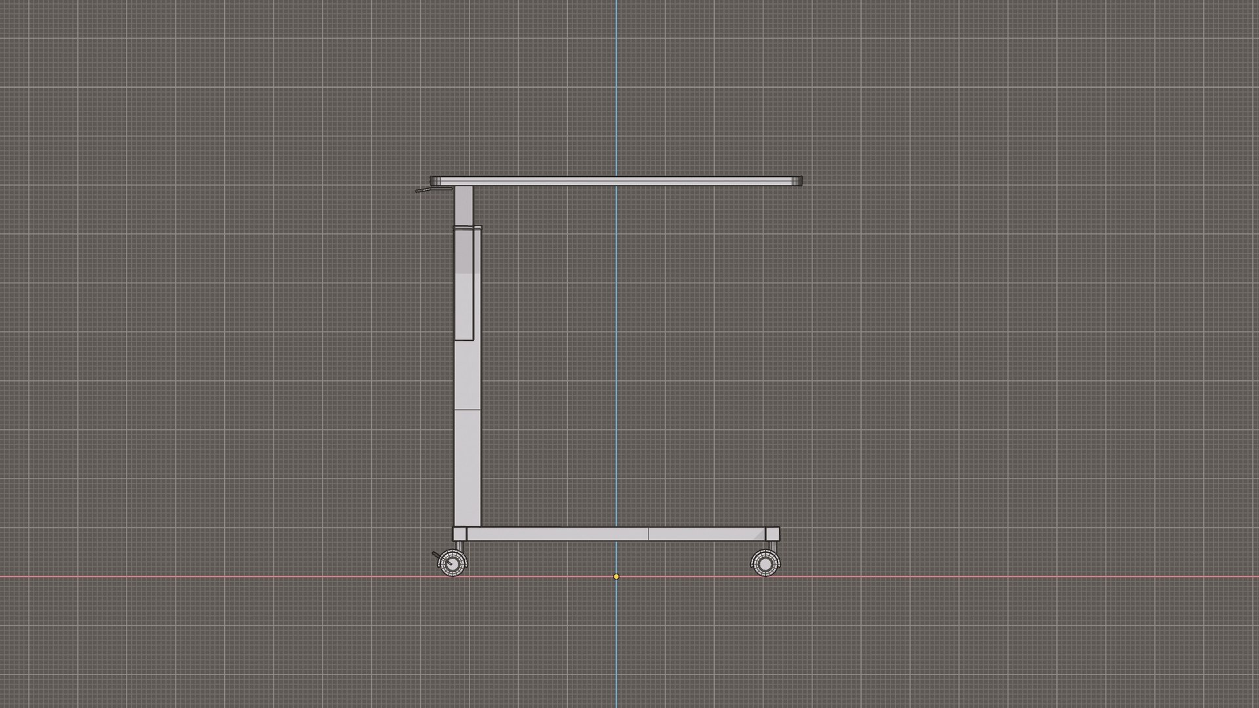Select the middle section of the vertical column
This screenshot has height=708, width=1259.
coord(468,375)
